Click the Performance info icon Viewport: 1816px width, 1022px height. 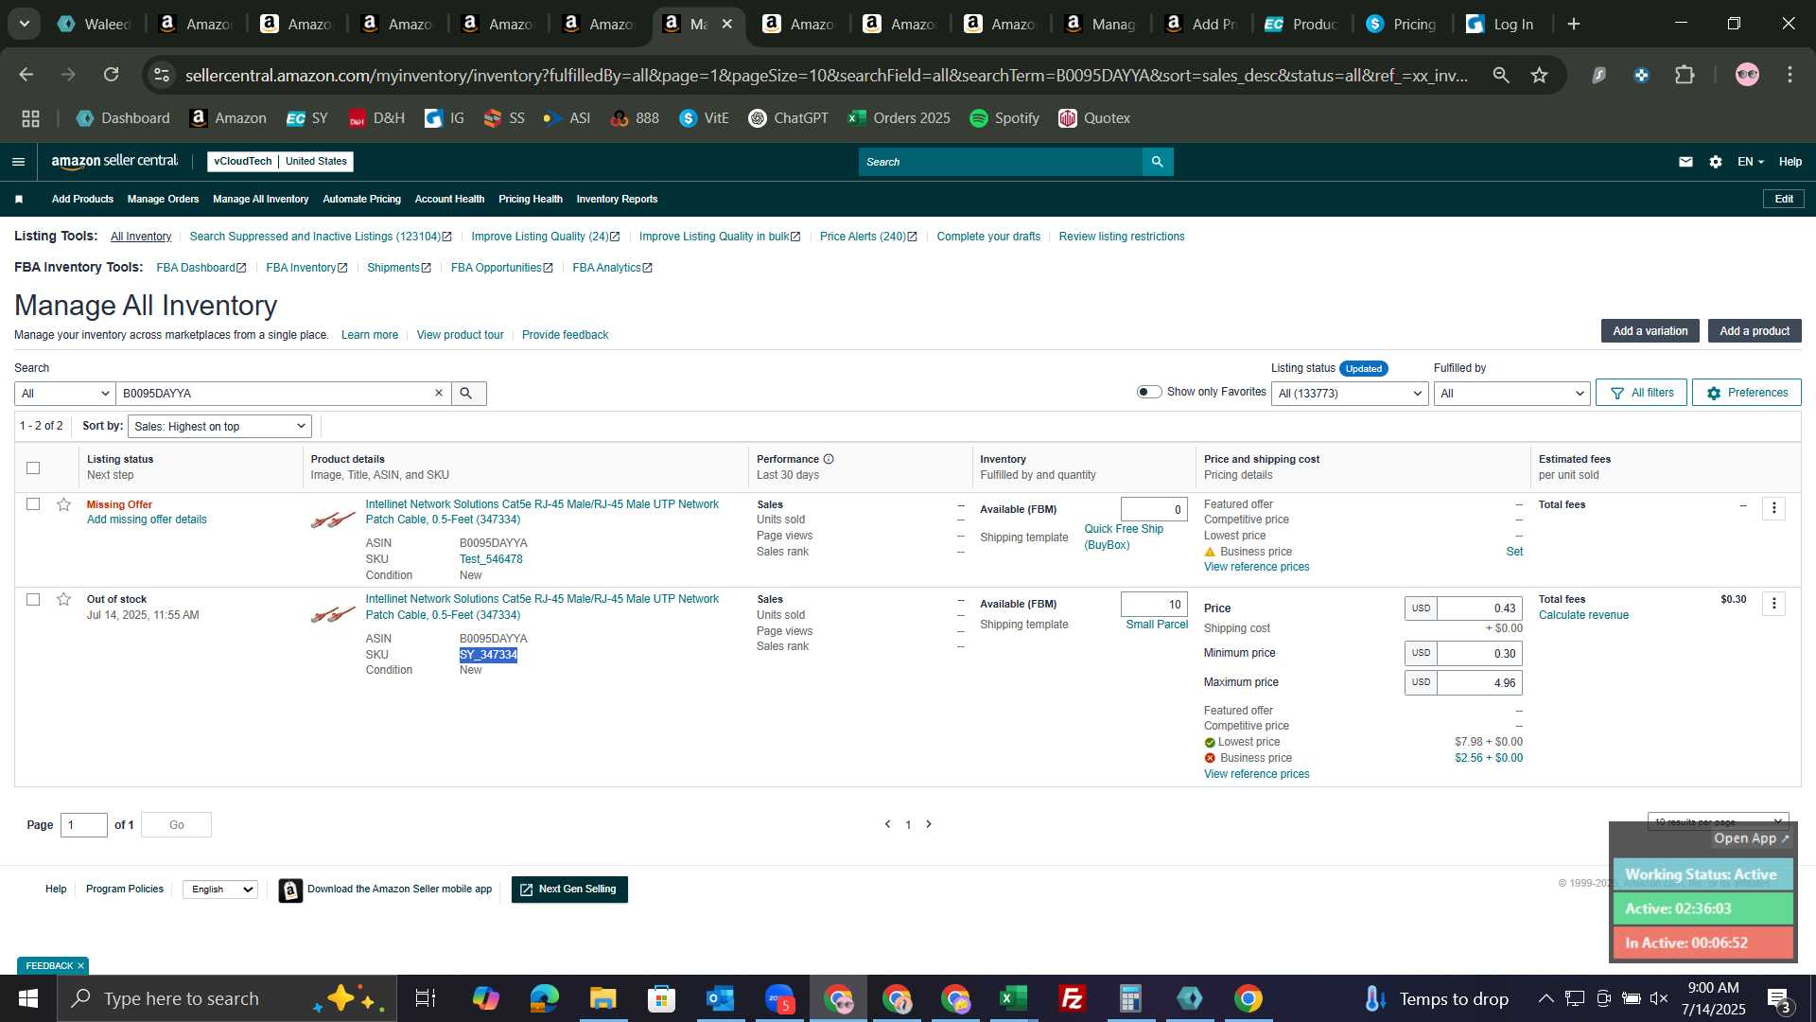[829, 459]
